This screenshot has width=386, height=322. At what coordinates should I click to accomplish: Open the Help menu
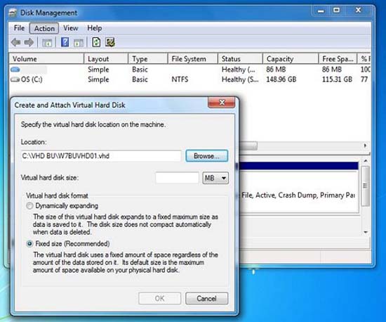click(x=95, y=28)
